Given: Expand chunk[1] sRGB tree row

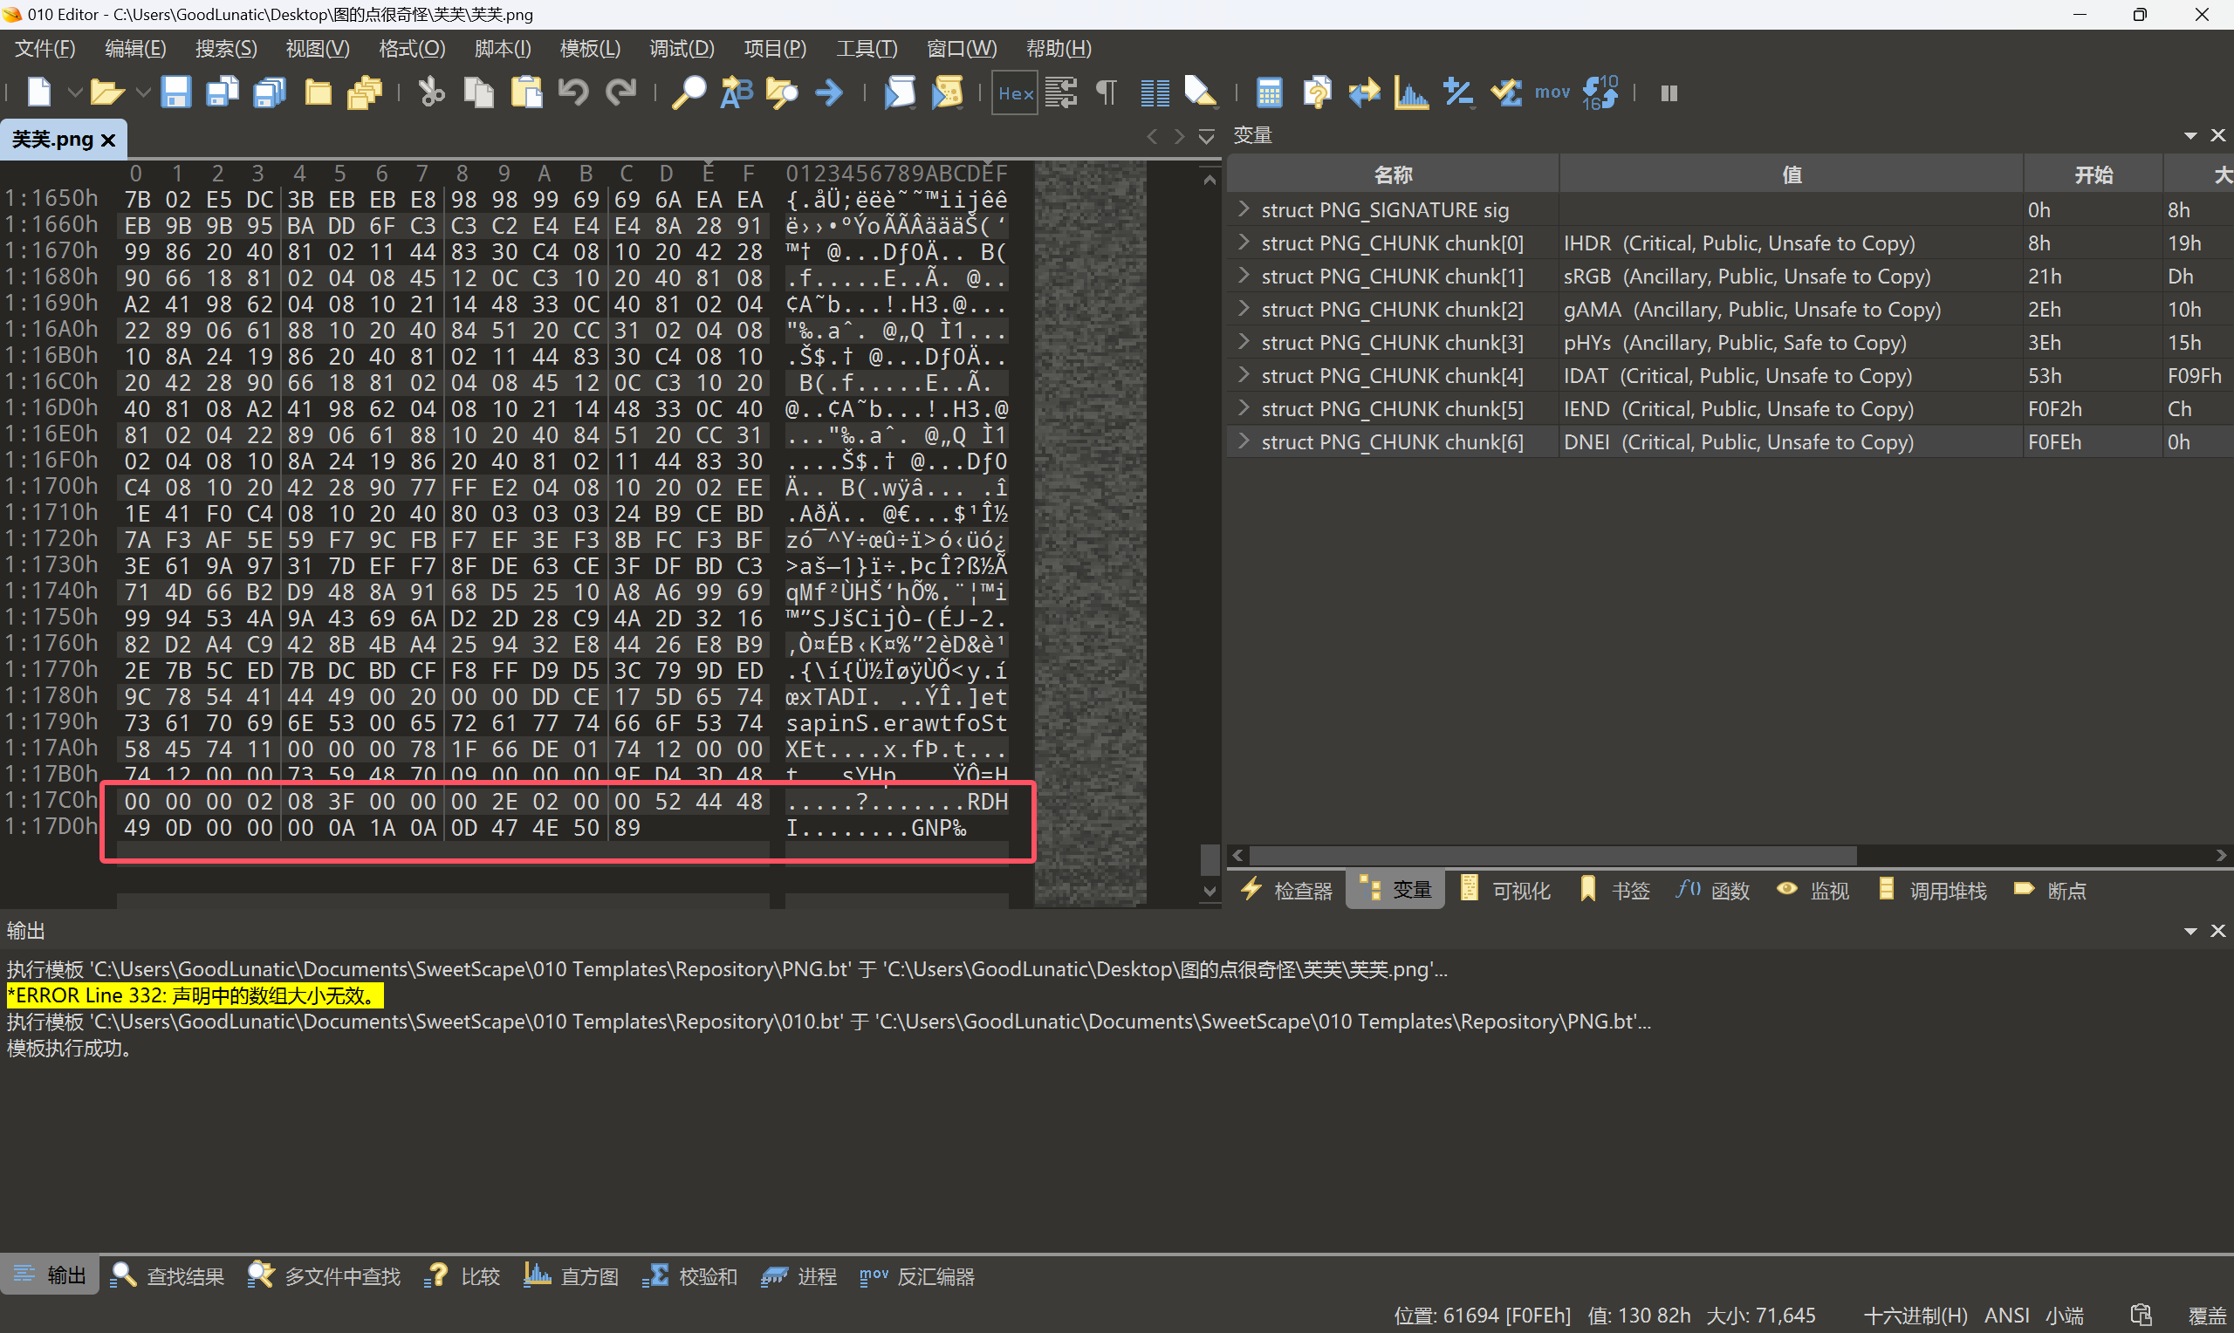Looking at the screenshot, I should (x=1244, y=276).
